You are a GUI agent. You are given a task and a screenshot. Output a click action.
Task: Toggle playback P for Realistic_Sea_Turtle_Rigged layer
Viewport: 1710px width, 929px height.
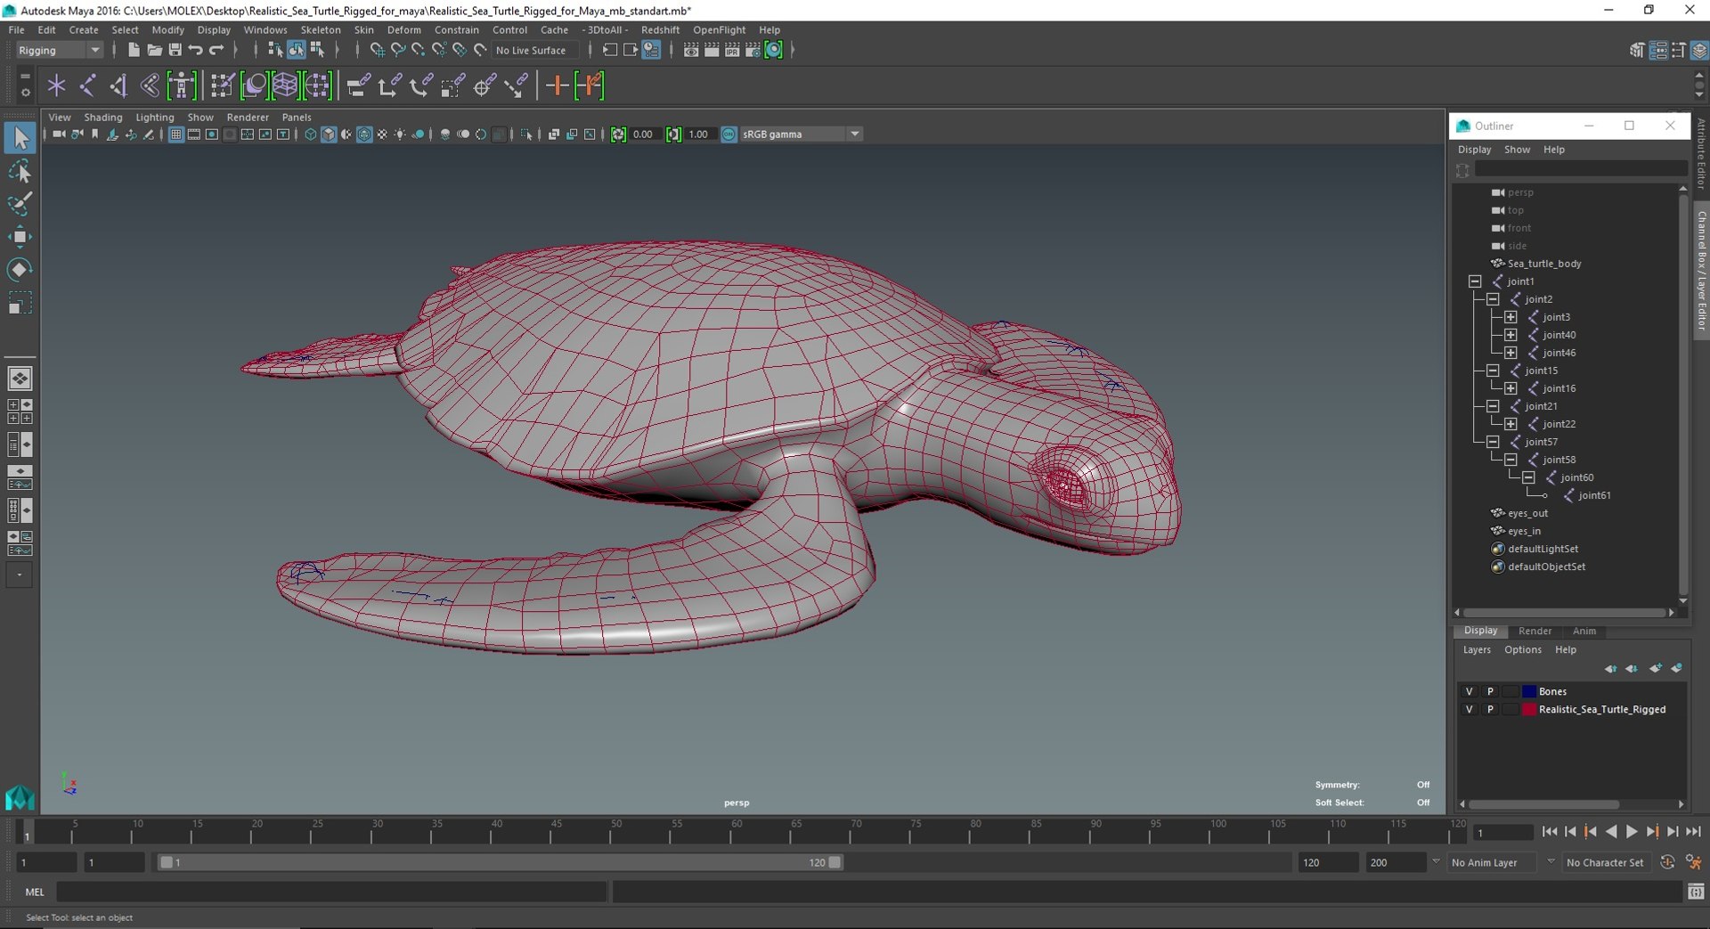(1490, 710)
